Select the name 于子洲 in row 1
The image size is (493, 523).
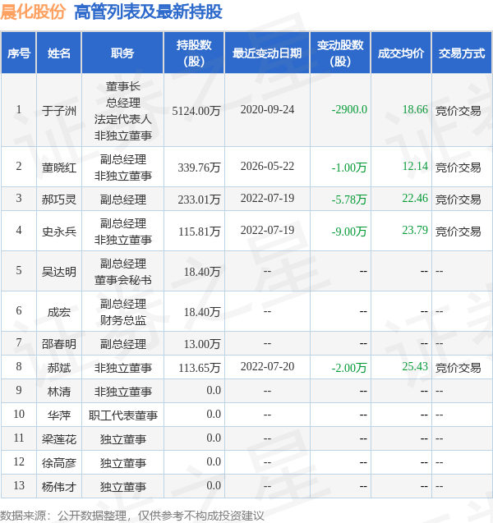(x=58, y=110)
